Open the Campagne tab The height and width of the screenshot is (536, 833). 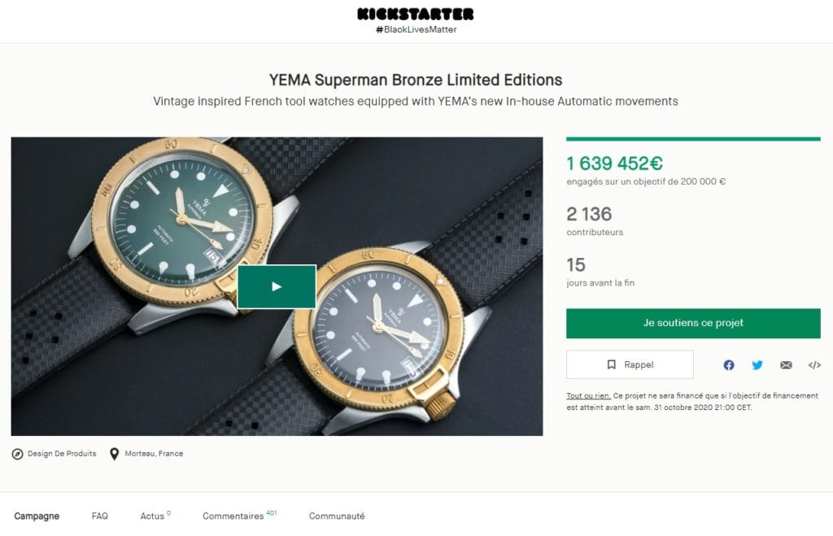pyautogui.click(x=37, y=516)
